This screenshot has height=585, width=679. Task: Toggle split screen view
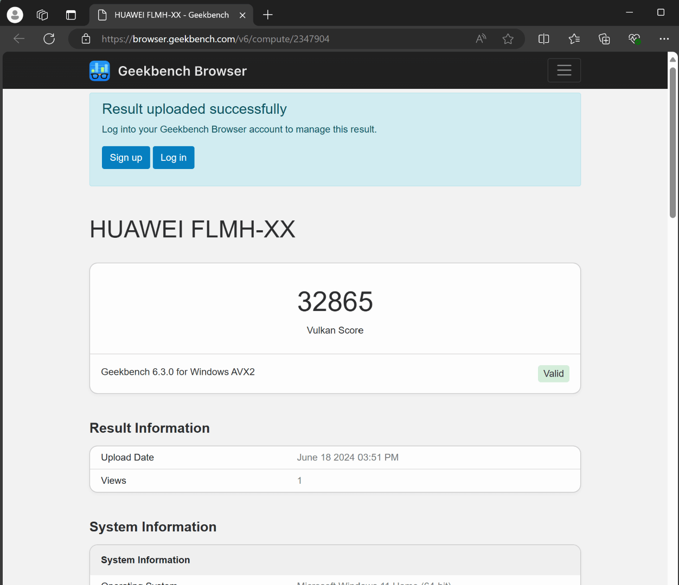543,38
